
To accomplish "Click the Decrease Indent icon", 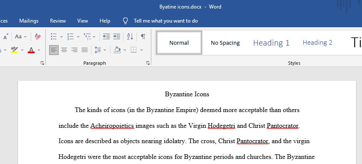I will 106,36.
